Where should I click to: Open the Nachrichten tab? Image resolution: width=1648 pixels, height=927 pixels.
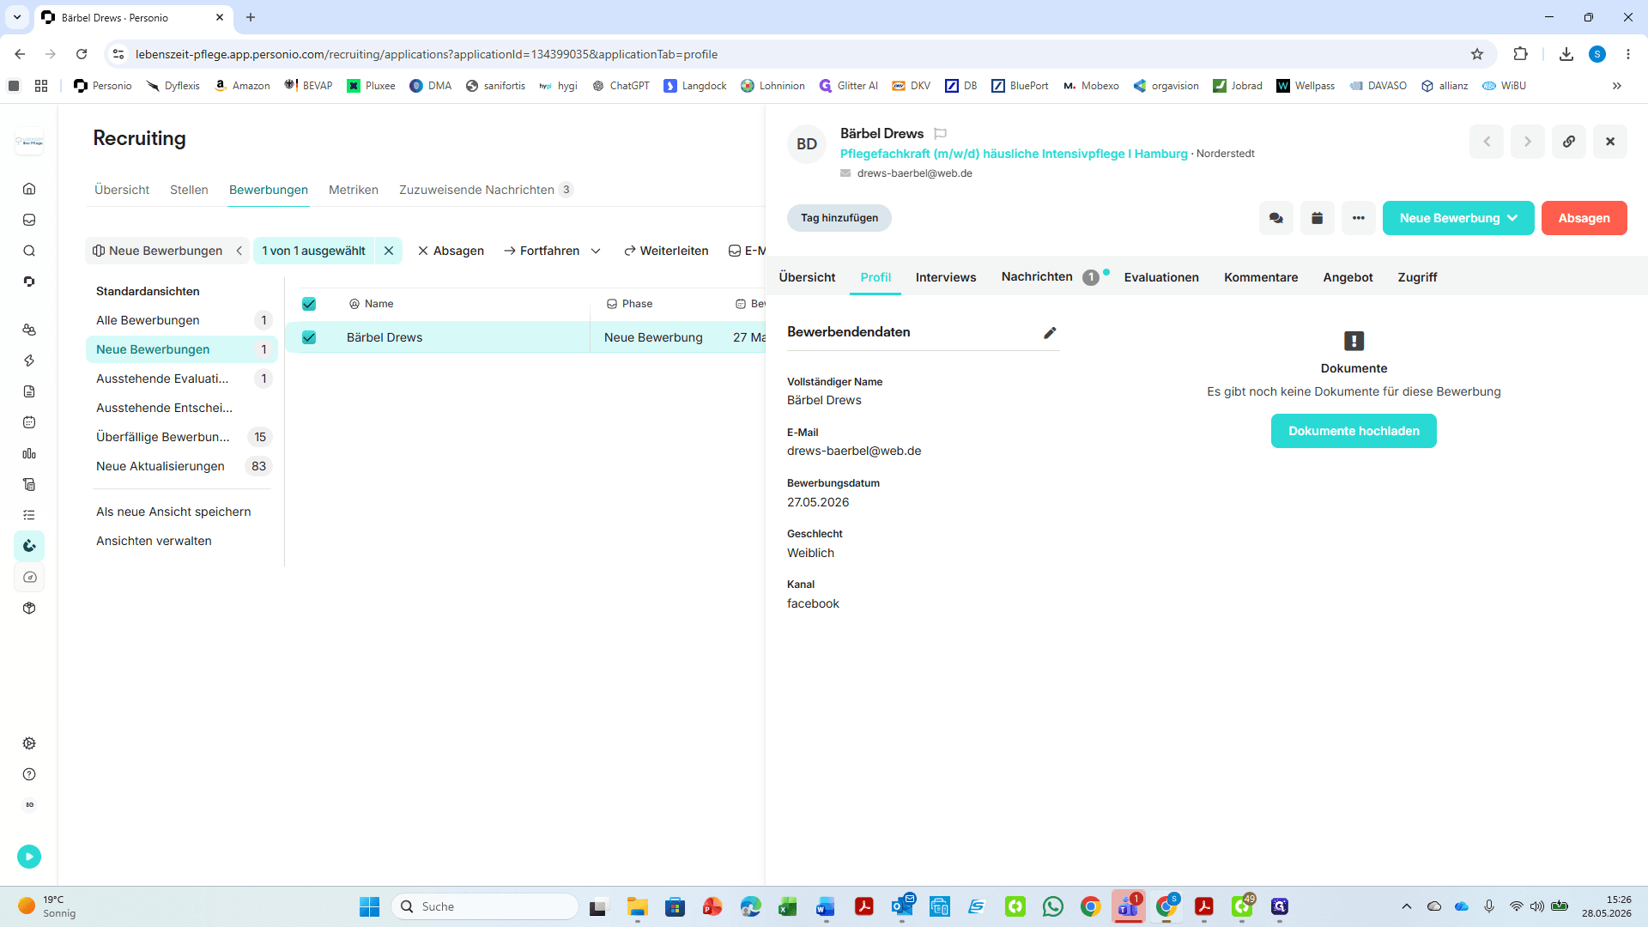(x=1037, y=276)
